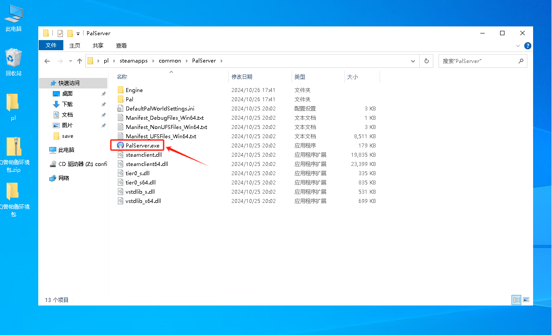
Task: Expand the chevron after common breadcrumb
Action: click(186, 61)
